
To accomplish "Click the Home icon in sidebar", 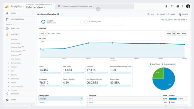I will [7, 13].
